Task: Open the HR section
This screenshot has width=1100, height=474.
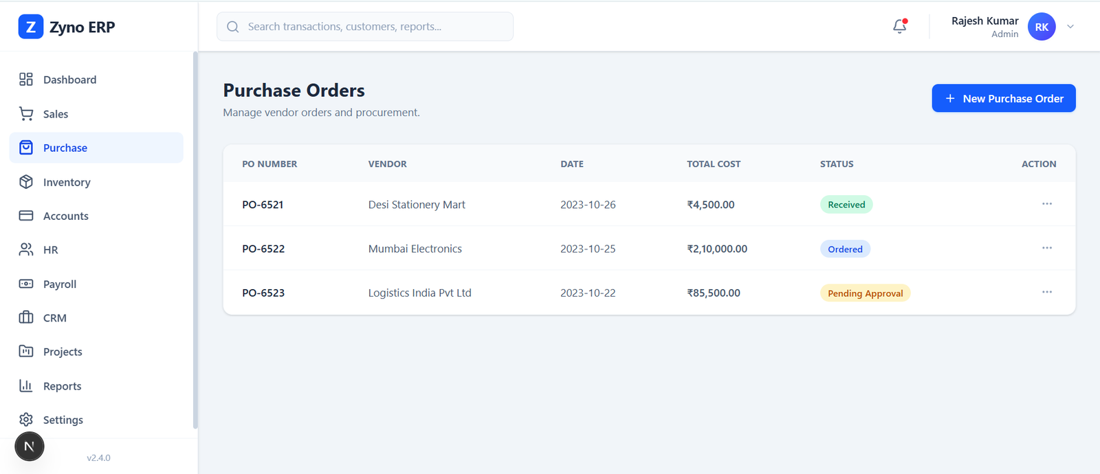Action: pos(50,249)
